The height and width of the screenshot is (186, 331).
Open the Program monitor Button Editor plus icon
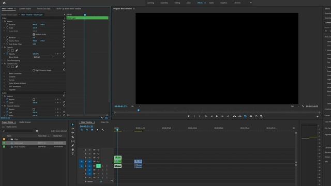tap(317, 116)
